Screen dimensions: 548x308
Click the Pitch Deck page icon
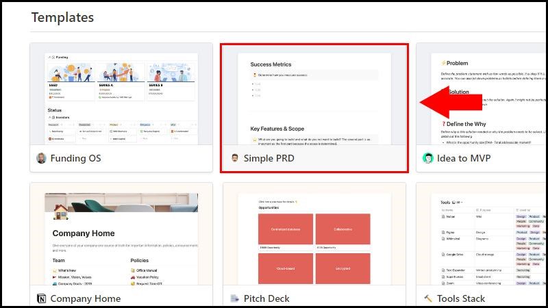[x=234, y=298]
